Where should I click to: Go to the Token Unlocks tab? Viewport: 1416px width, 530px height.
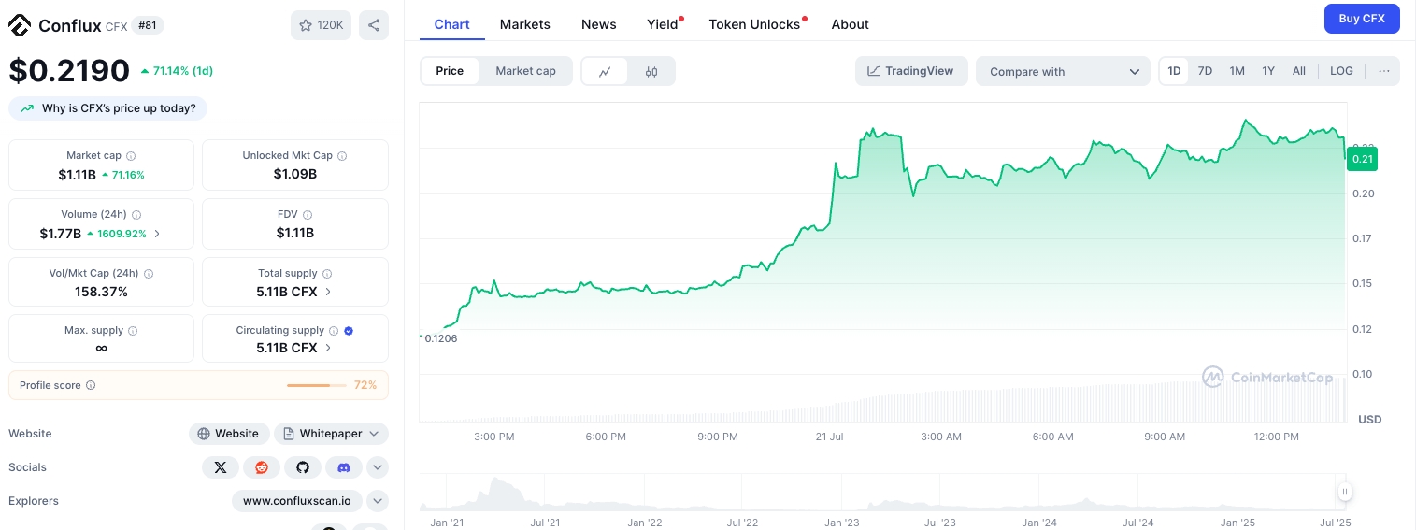pos(754,24)
